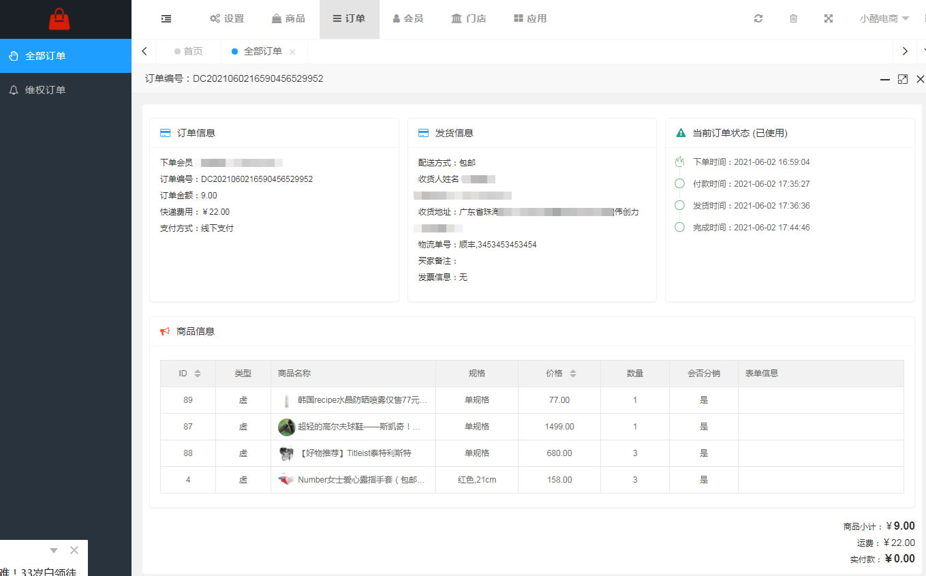Open the 商品 menu

(x=288, y=19)
